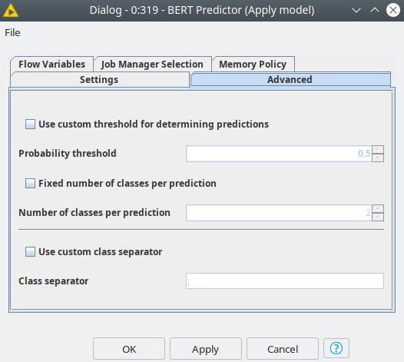Select the Job Manager Selection tab
Screen dimensions: 404x362
pos(152,65)
